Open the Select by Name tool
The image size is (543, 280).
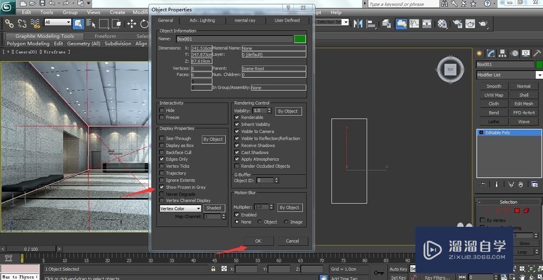coord(91,23)
